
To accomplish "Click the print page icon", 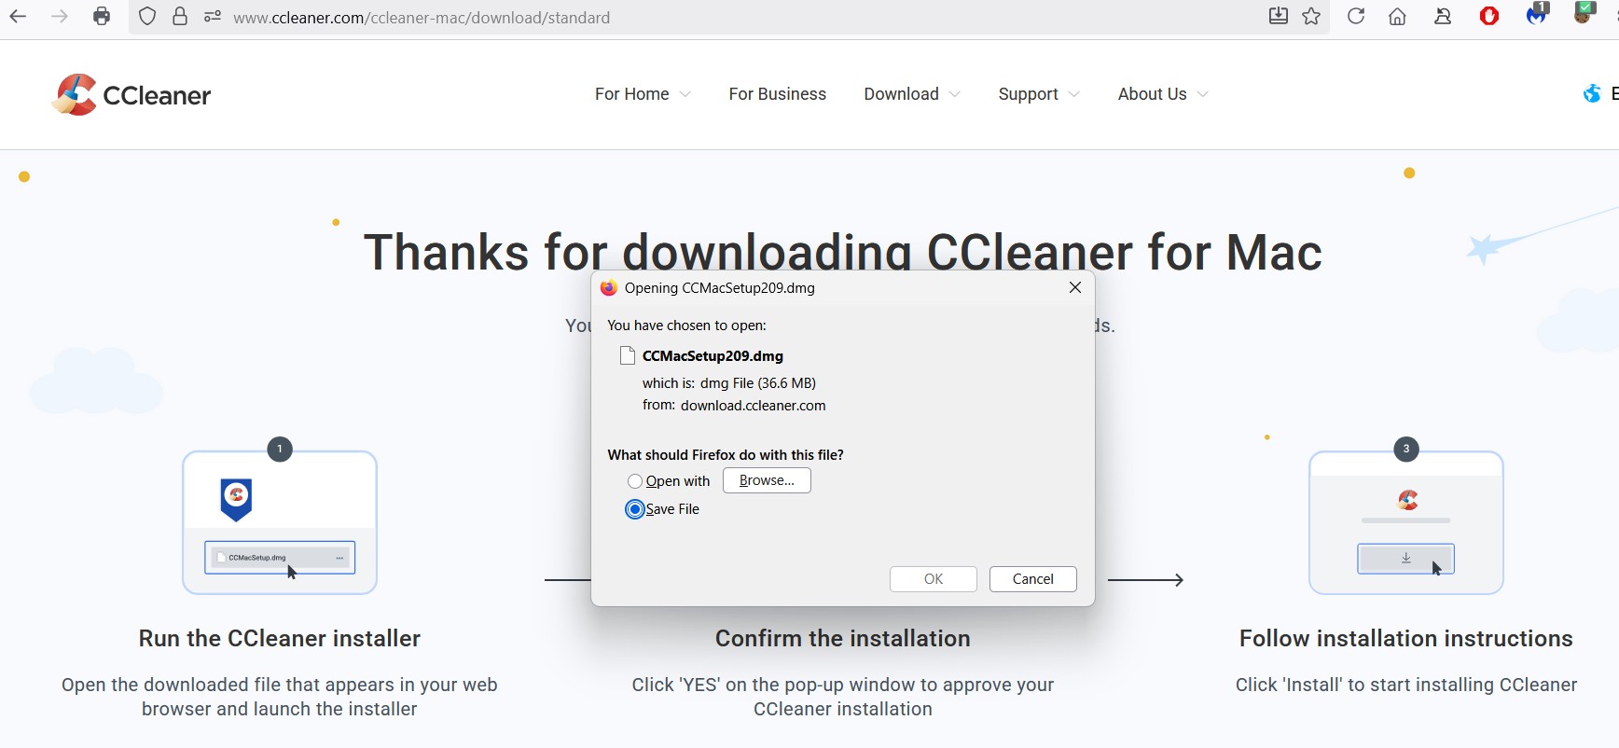I will (x=102, y=17).
